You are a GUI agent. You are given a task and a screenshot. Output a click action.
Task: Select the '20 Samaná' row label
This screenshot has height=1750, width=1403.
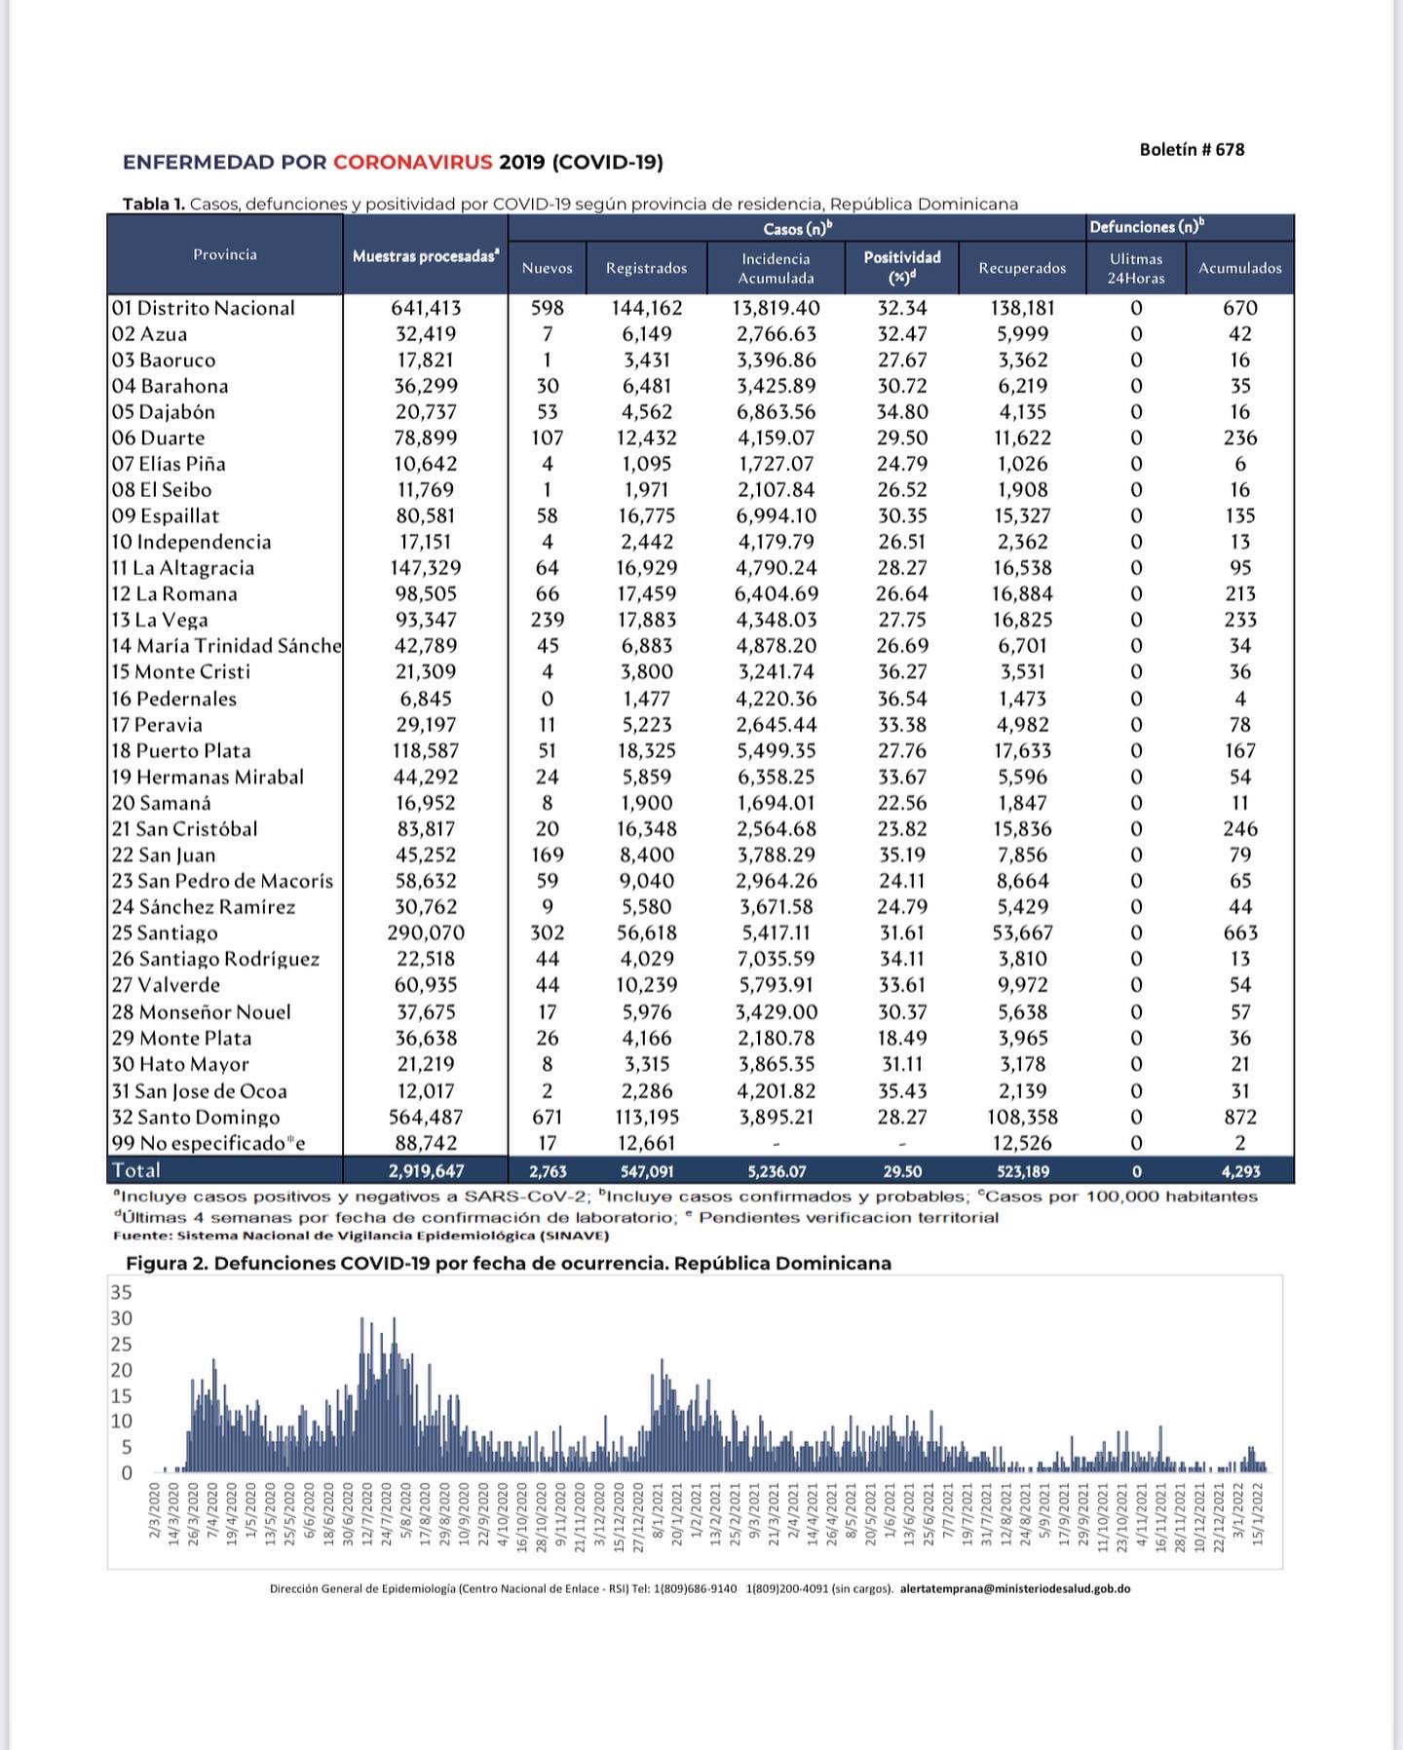pyautogui.click(x=161, y=803)
